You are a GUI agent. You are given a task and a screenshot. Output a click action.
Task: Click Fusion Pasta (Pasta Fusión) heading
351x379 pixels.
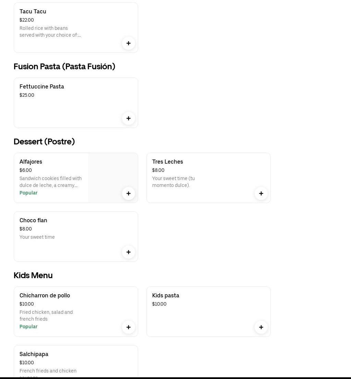coord(64,66)
